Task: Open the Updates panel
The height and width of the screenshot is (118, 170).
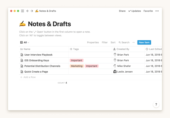Action: pyautogui.click(x=135, y=11)
